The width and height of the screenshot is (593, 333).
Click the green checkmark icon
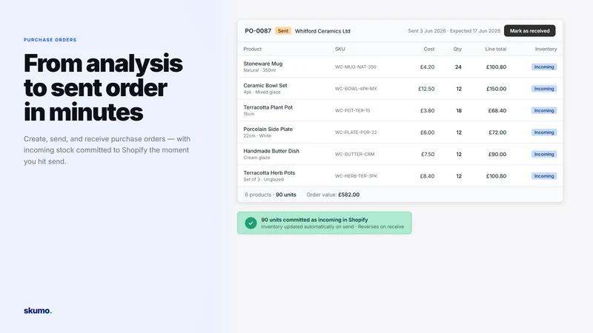click(x=251, y=223)
